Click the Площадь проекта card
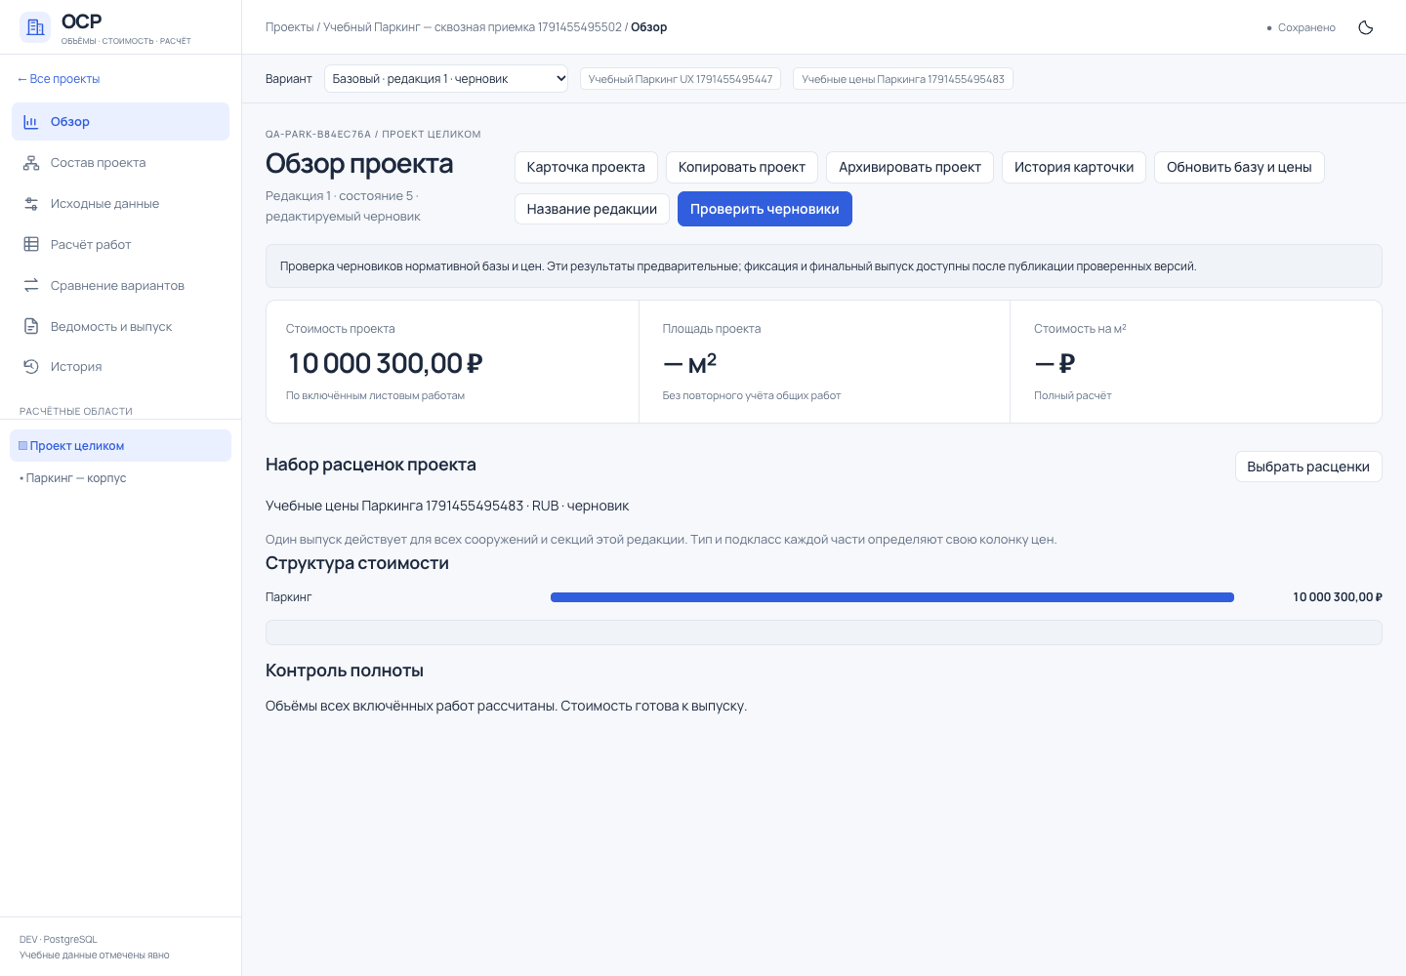This screenshot has width=1406, height=976. click(824, 362)
